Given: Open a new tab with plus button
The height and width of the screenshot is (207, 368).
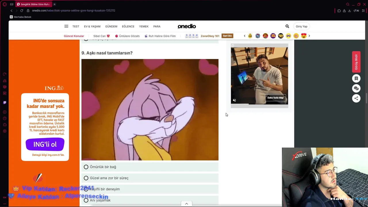Looking at the screenshot, I should [54, 4].
